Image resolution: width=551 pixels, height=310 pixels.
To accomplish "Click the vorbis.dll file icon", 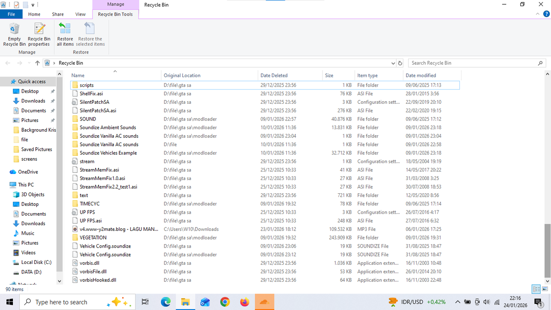I will [75, 263].
